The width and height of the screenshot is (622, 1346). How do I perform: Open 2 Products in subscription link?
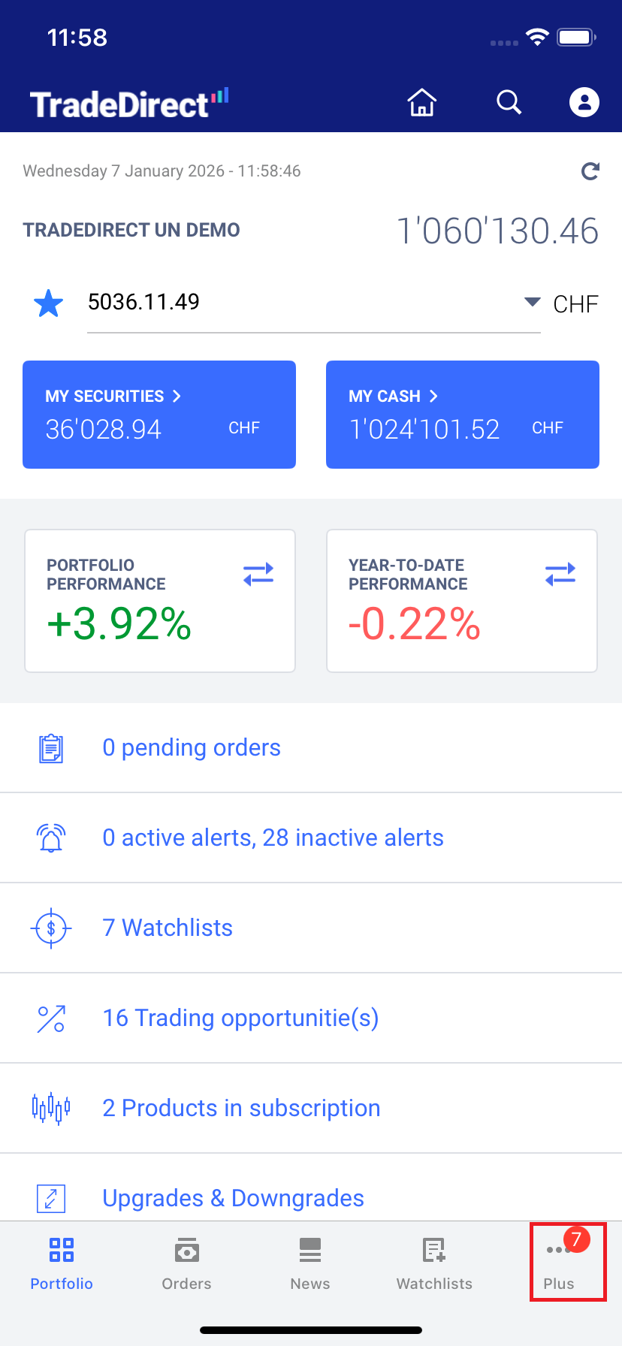coord(241,1108)
